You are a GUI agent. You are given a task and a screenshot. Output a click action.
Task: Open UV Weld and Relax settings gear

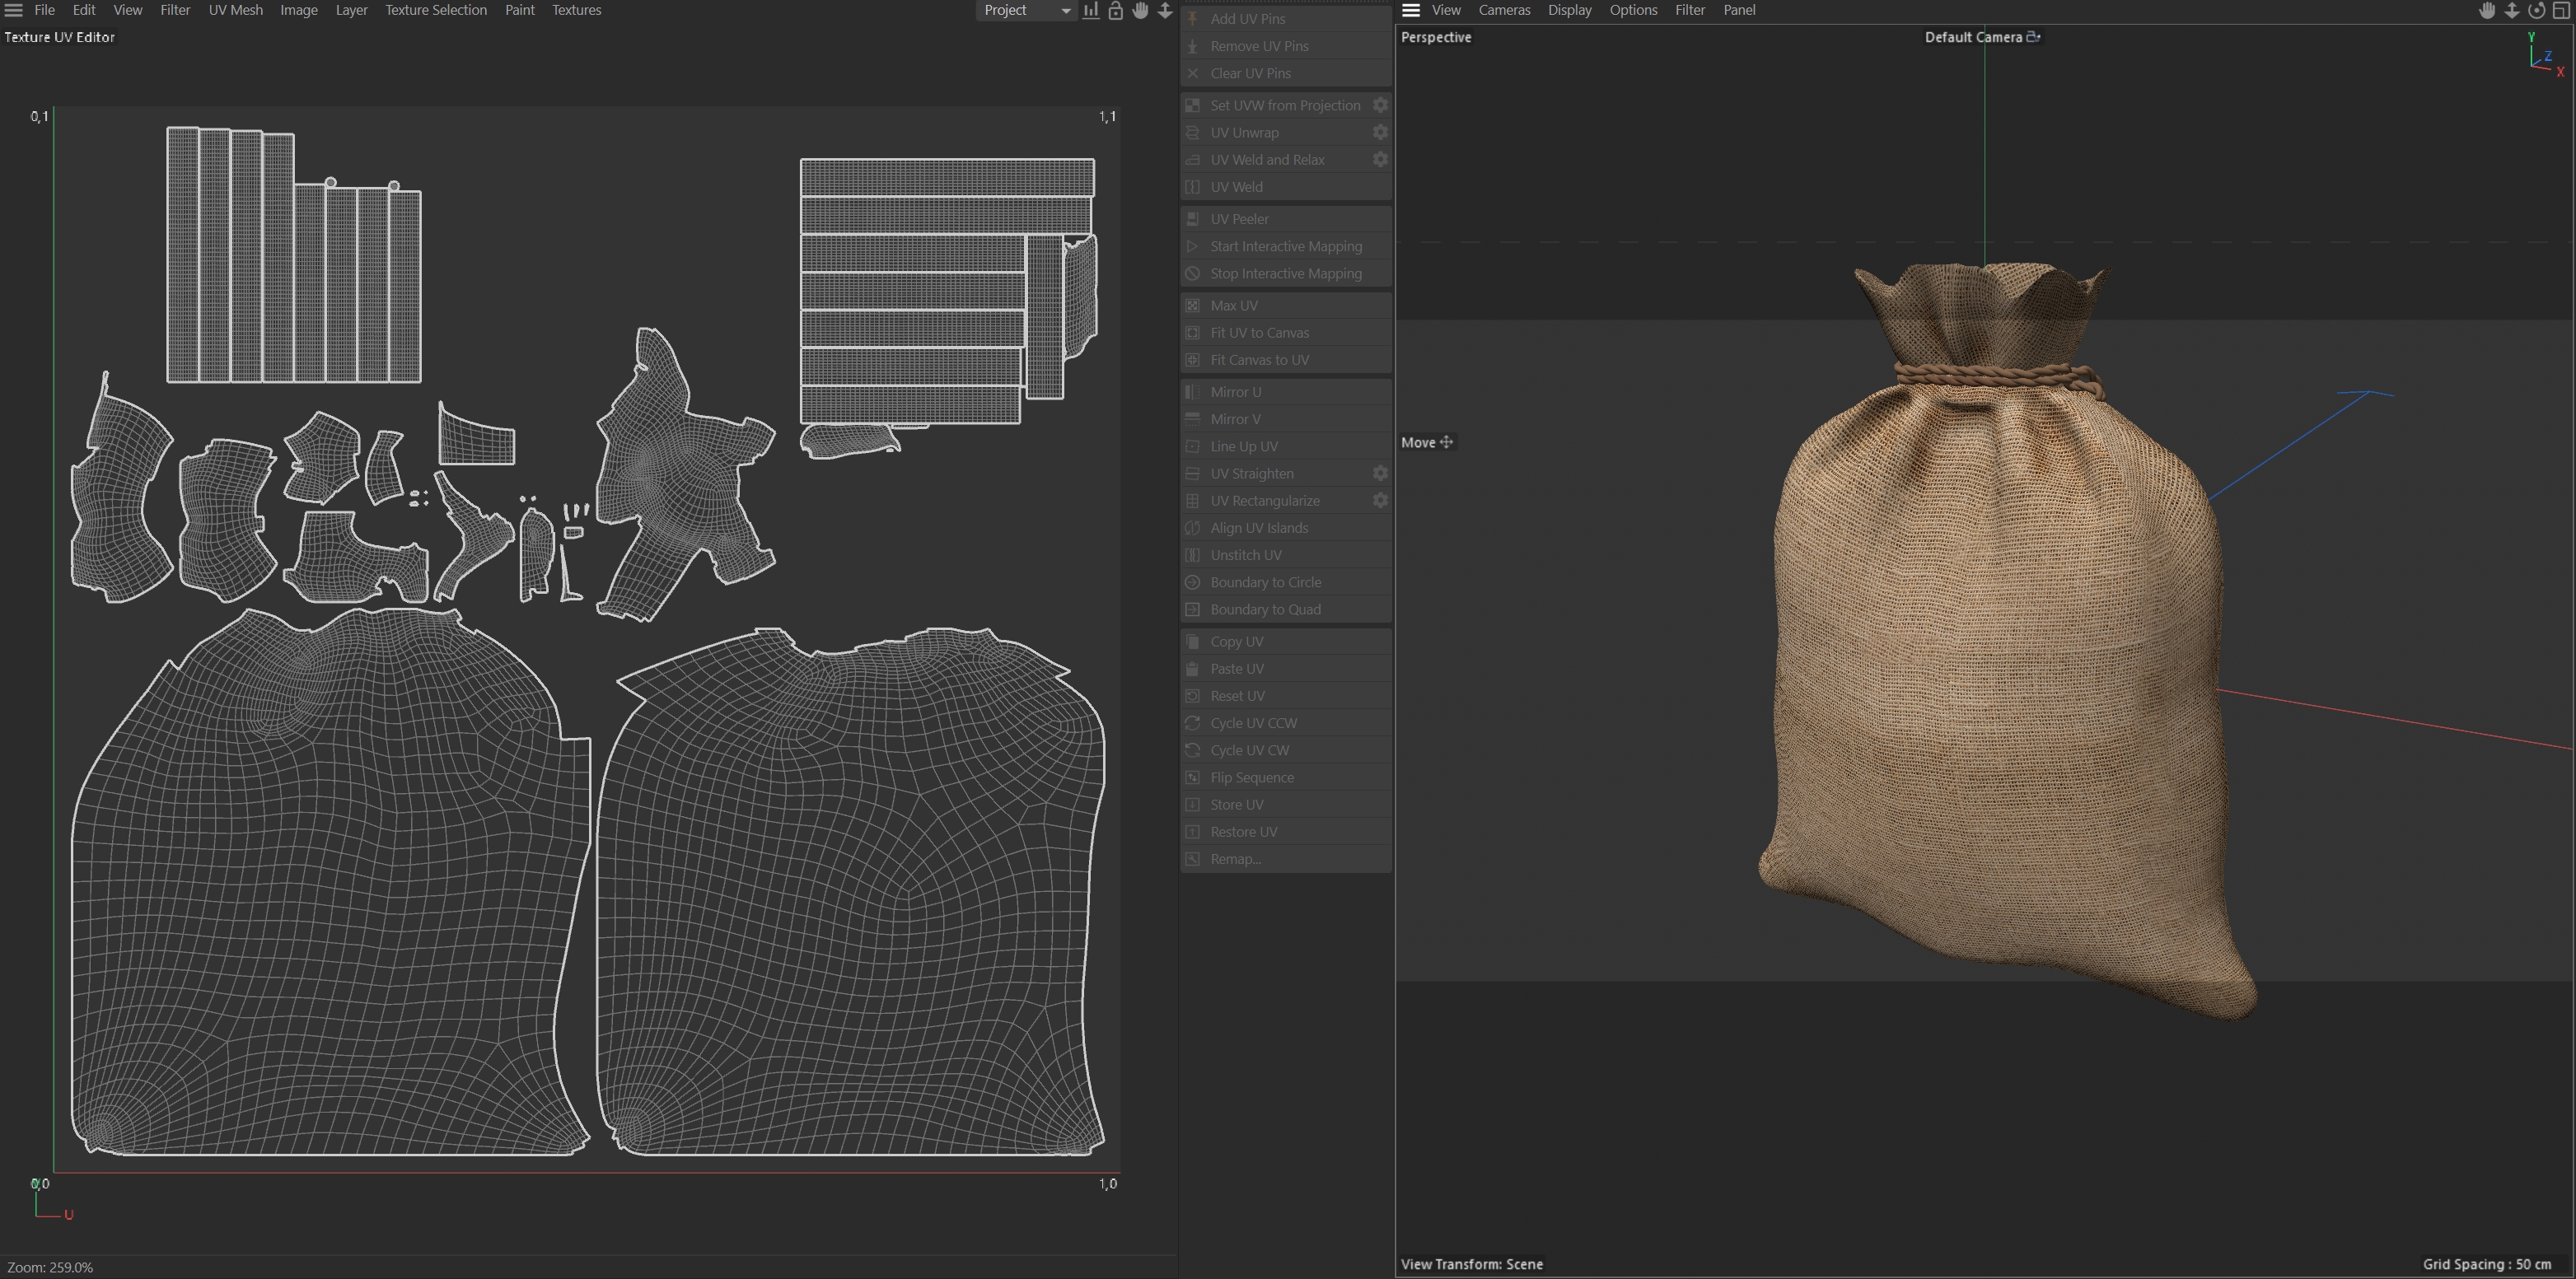click(x=1380, y=160)
